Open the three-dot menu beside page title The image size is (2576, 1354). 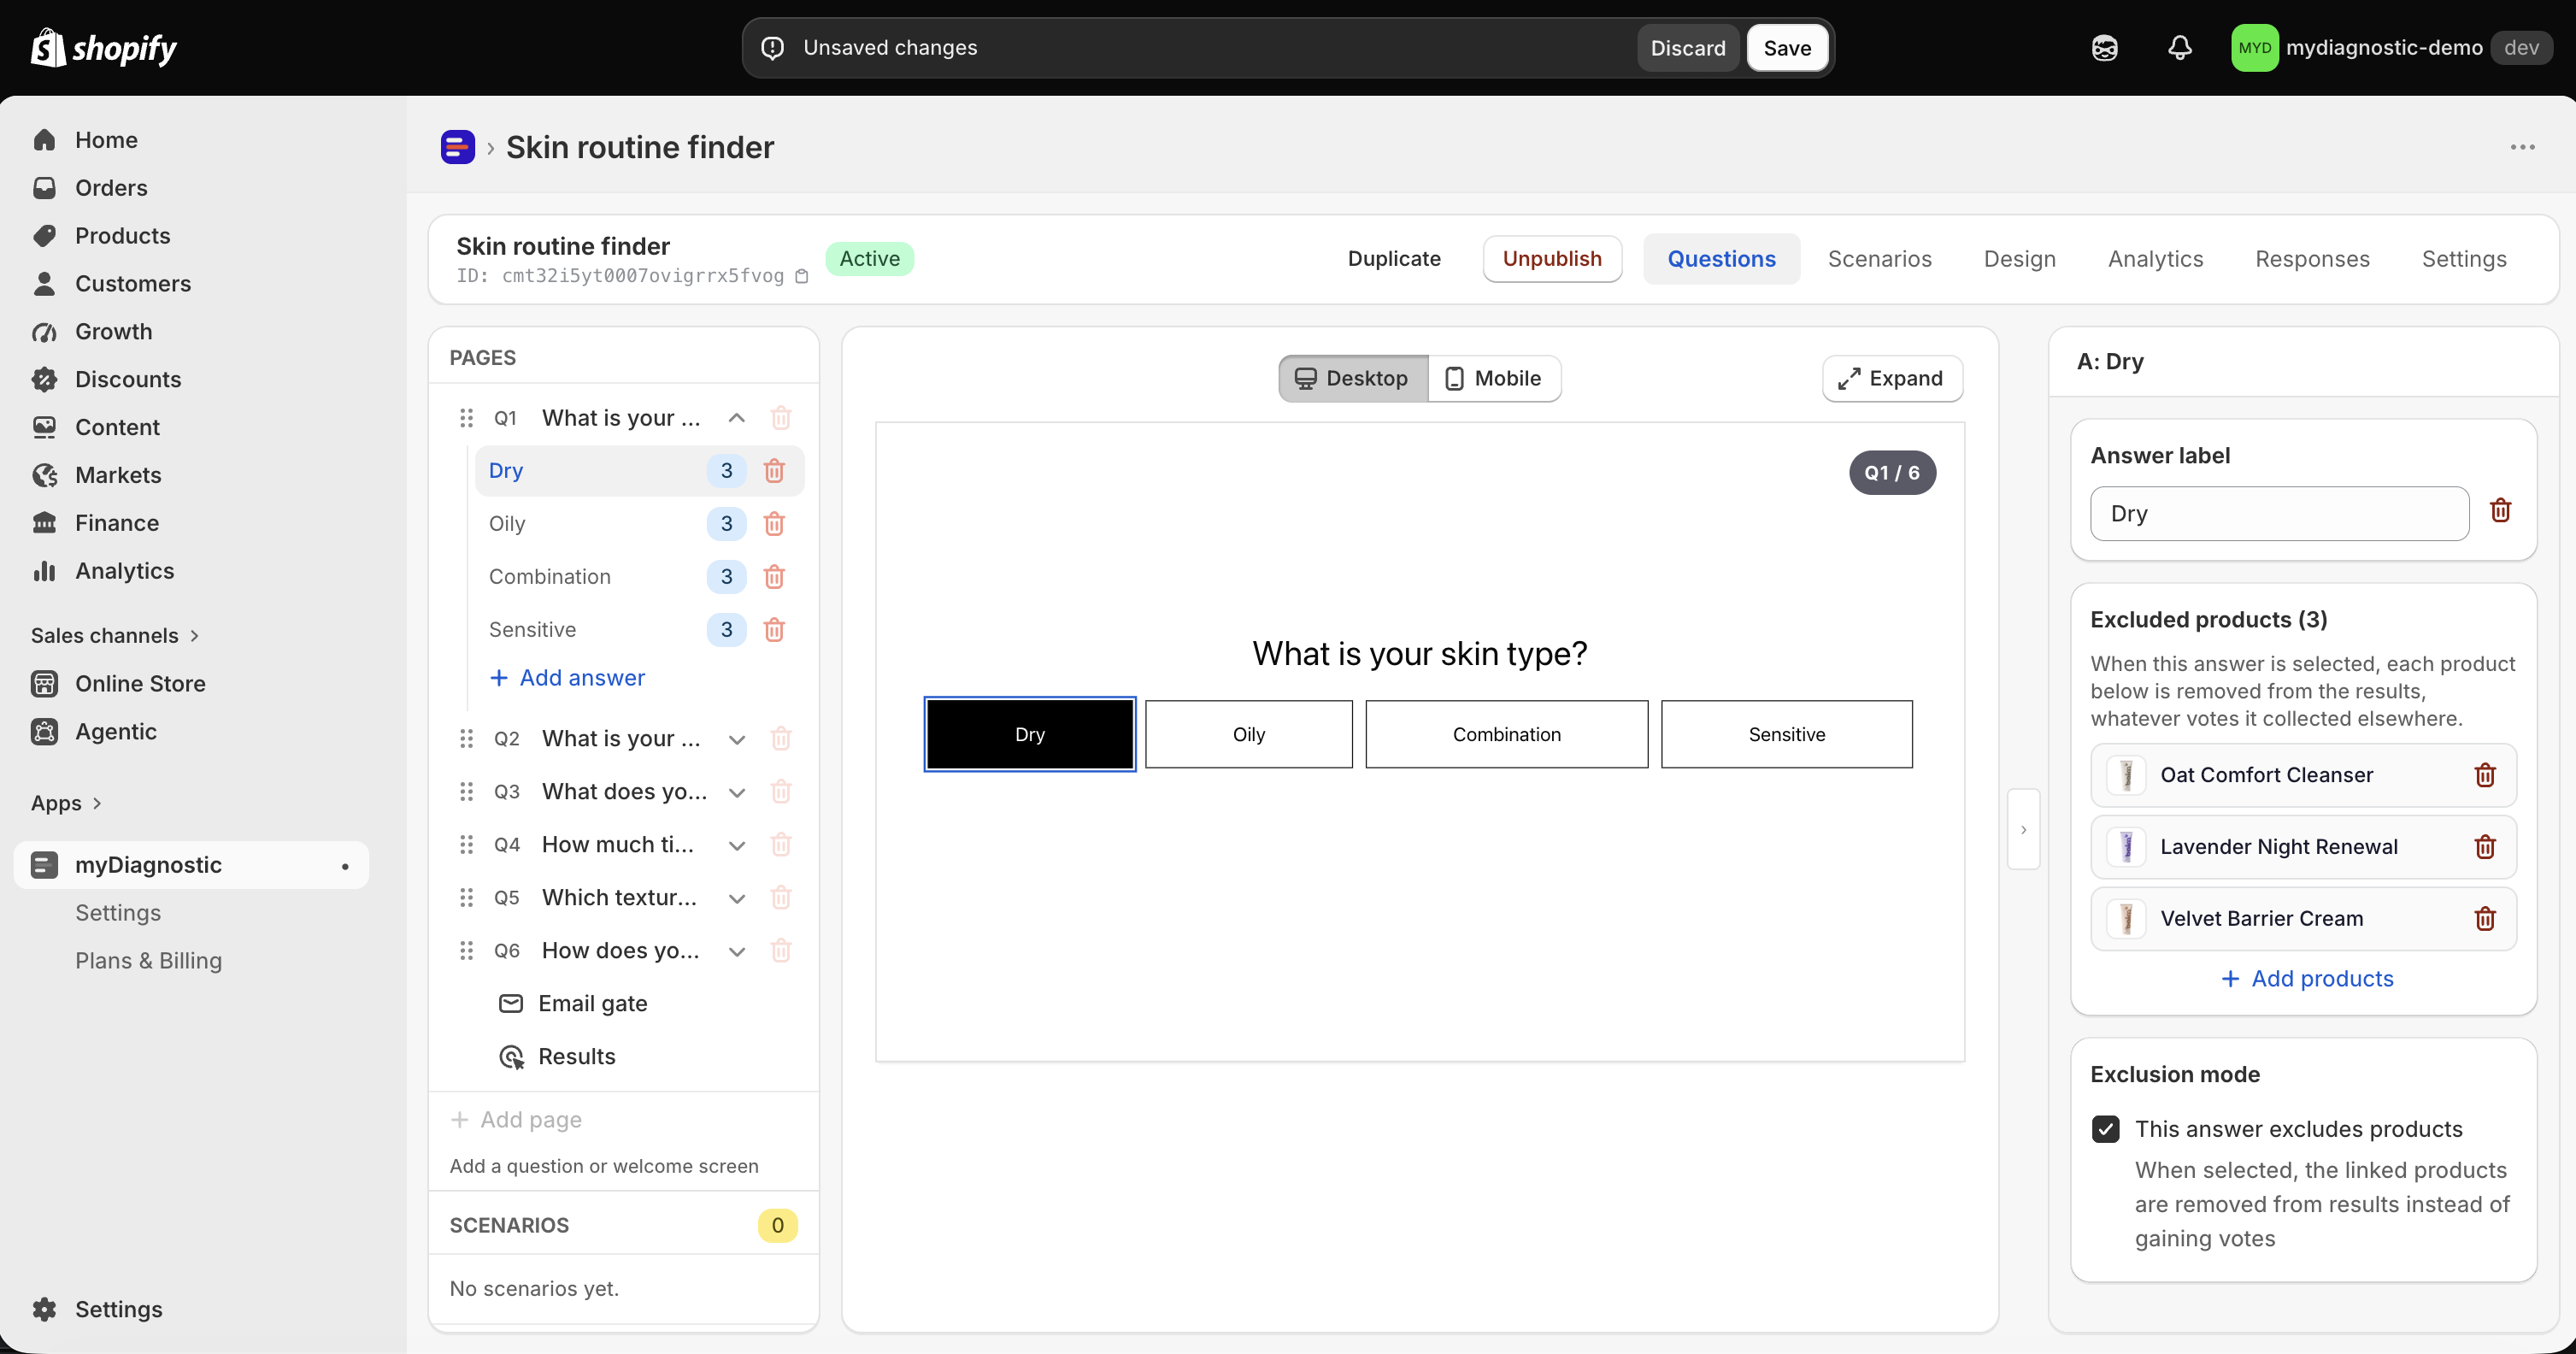point(2522,147)
